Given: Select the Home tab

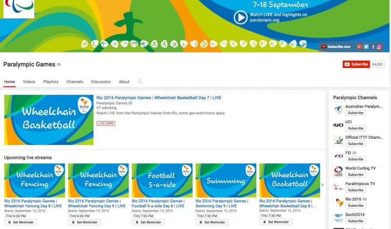Looking at the screenshot, I should [x=9, y=81].
